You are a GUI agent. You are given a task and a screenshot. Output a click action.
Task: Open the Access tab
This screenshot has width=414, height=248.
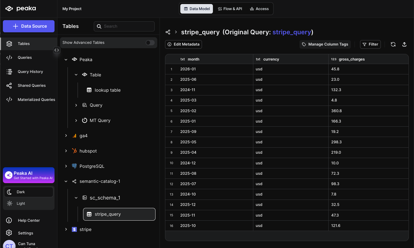point(259,9)
